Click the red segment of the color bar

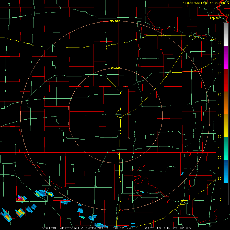pyautogui.click(x=226, y=80)
